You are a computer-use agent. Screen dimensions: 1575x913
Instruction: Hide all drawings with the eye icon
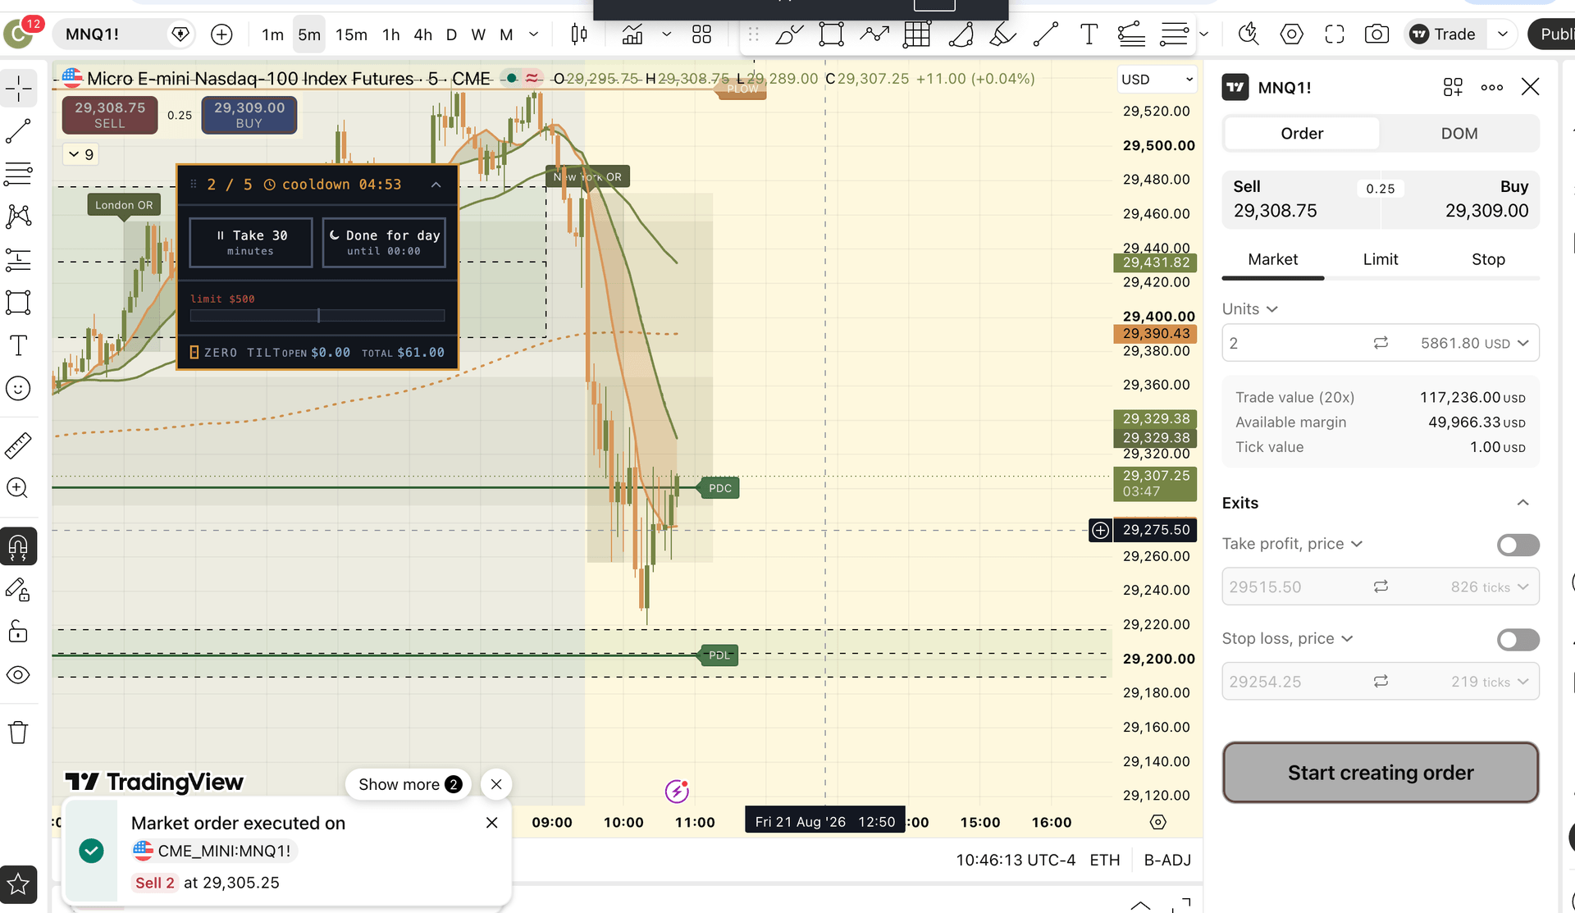pyautogui.click(x=18, y=675)
